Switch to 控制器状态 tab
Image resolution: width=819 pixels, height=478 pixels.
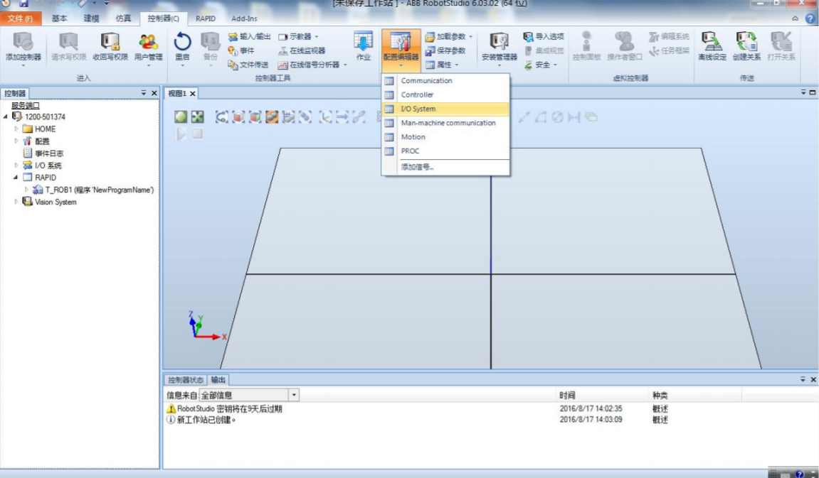click(x=186, y=380)
